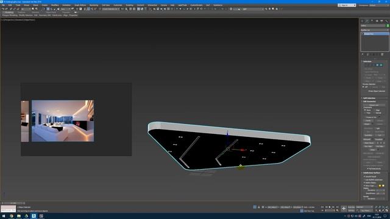Select Polygon sub-object level icon
The width and height of the screenshot is (390, 219).
point(377,65)
